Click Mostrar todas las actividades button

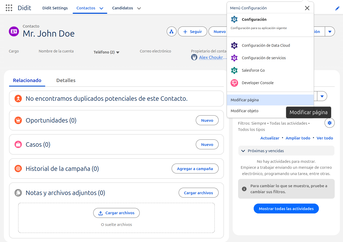(x=286, y=209)
